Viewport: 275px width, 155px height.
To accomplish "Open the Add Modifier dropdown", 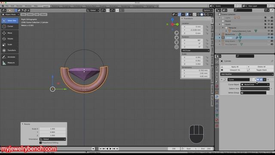I will [x=247, y=74].
